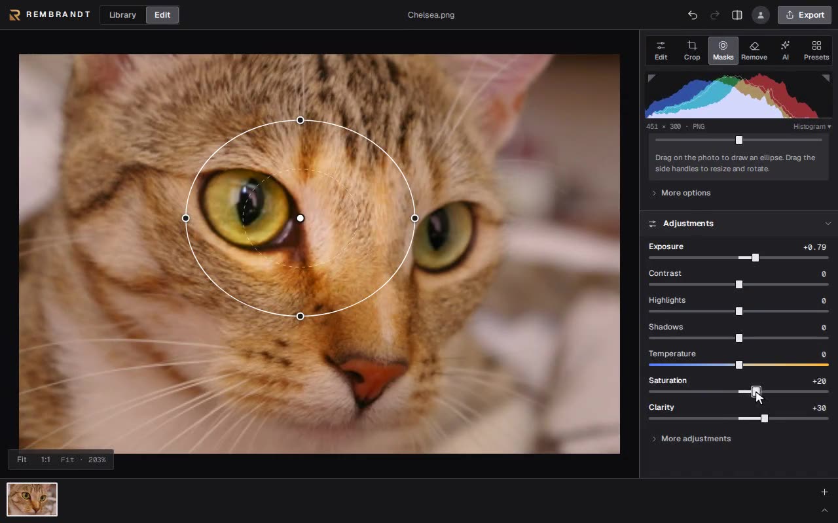Export the photo
Viewport: 838px width, 523px height.
805,15
